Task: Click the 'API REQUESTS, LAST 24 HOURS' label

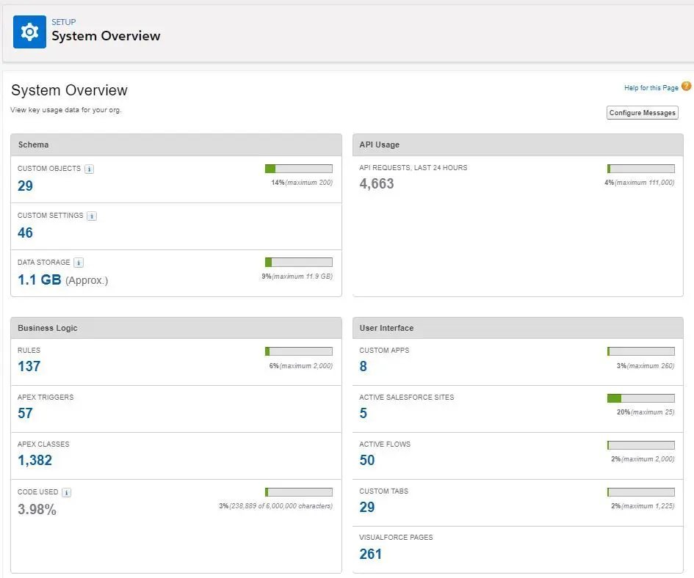Action: 413,168
